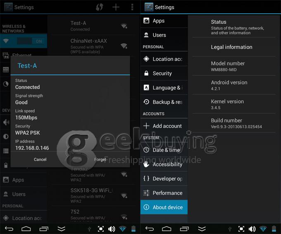Tap the Accessibility hand icon
The image size is (281, 234).
(146, 164)
